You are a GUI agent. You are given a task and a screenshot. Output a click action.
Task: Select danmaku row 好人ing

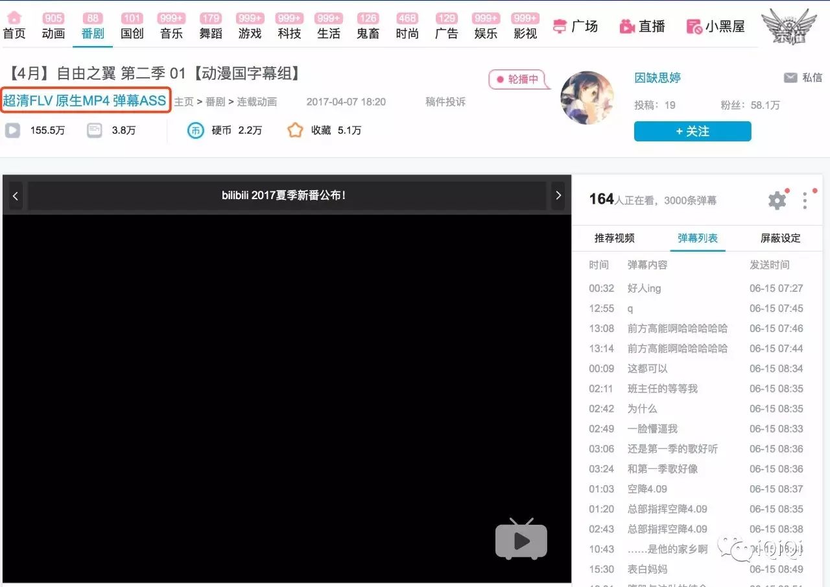click(x=696, y=288)
